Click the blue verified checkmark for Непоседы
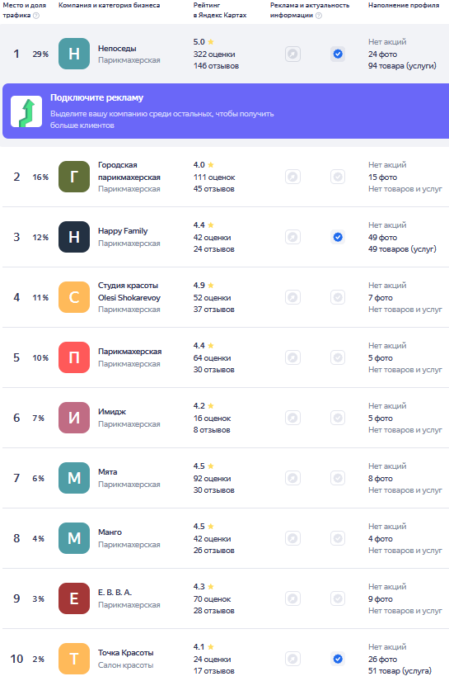Image resolution: width=449 pixels, height=681 pixels. 338,54
